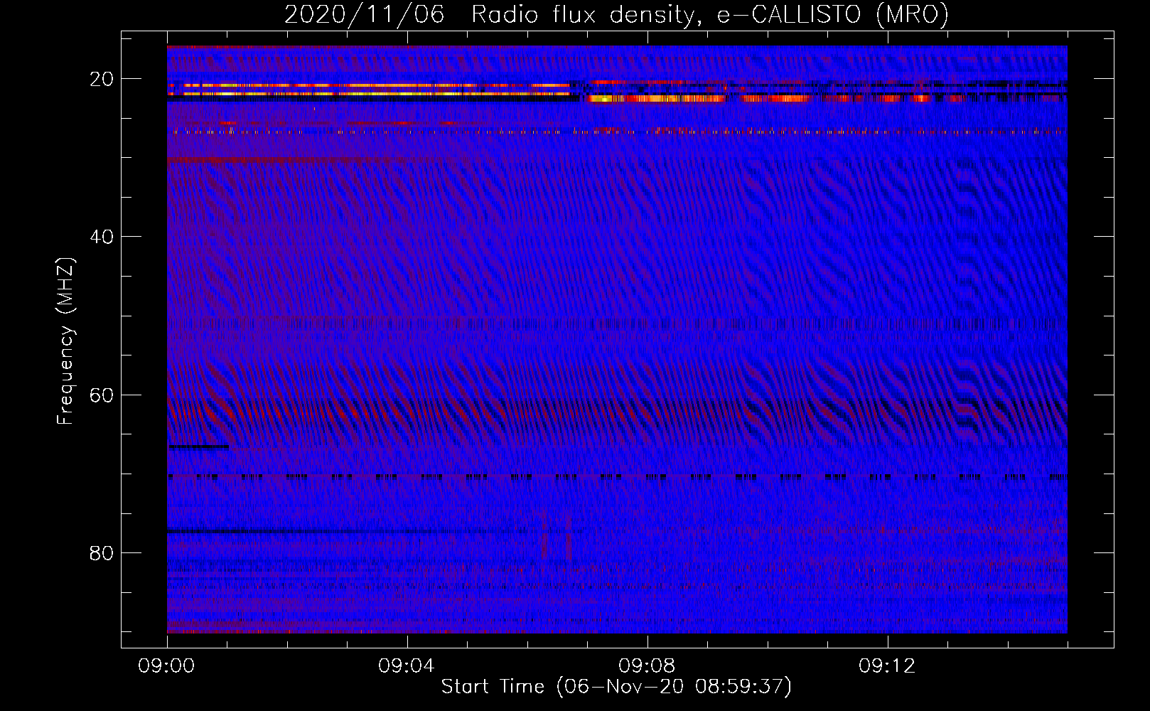This screenshot has height=711, width=1150.
Task: Select the "Frequency (MHZ)" y-axis label
Action: (65, 341)
